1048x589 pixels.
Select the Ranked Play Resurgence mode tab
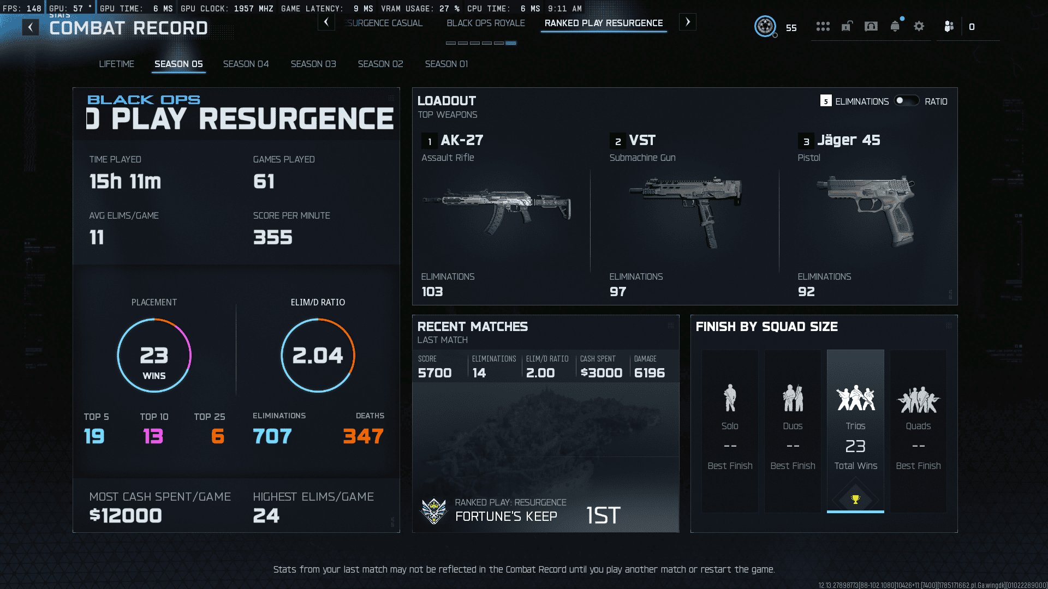604,23
